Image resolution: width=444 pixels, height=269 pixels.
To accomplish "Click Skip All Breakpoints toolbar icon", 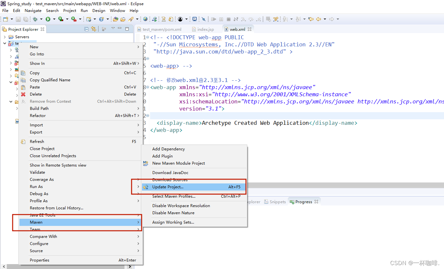I will coord(204,19).
